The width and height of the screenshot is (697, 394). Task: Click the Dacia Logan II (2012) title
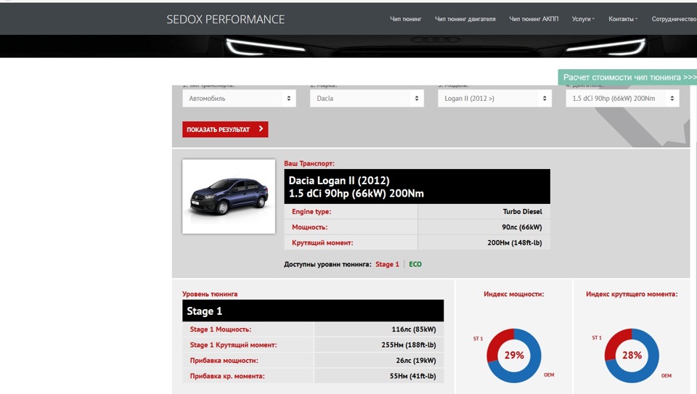point(339,181)
